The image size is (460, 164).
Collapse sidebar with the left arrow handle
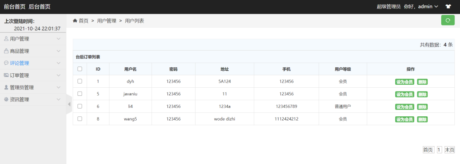pos(69,104)
